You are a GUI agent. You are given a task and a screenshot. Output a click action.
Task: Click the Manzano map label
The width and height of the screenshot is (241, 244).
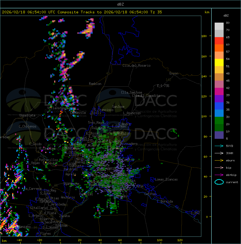point(24,227)
